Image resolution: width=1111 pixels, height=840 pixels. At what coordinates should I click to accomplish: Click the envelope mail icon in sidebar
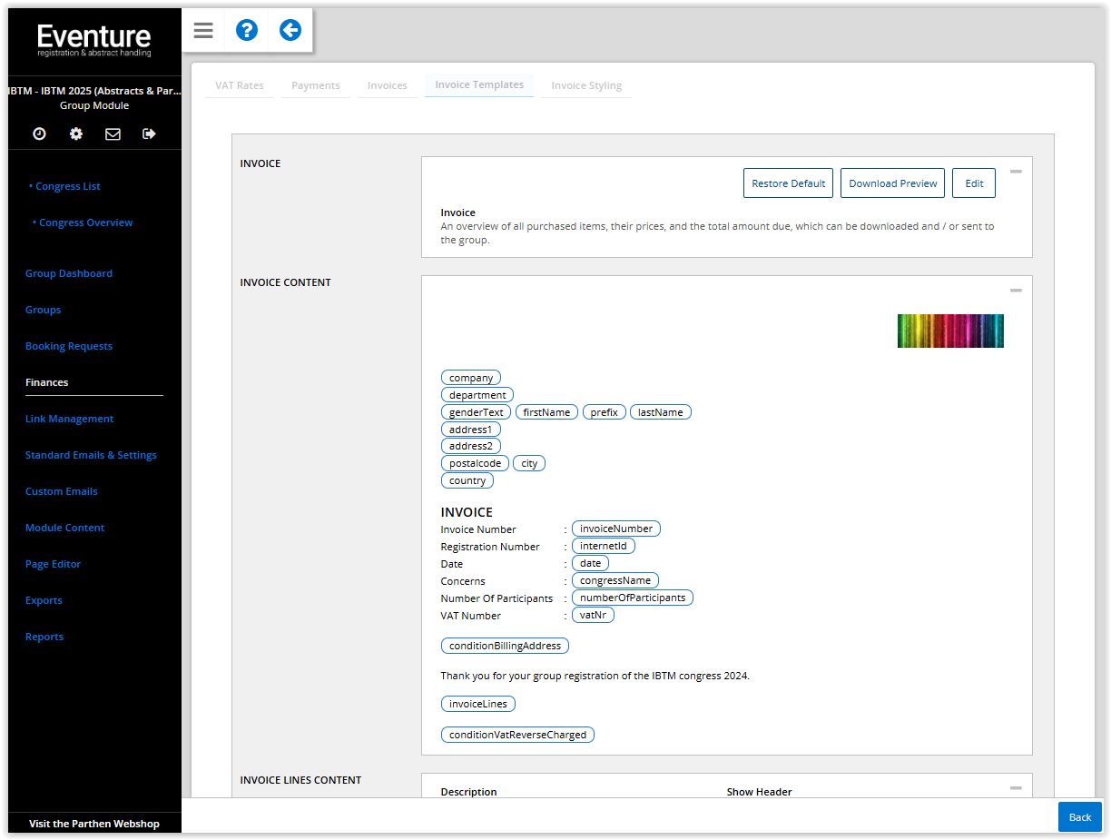113,133
